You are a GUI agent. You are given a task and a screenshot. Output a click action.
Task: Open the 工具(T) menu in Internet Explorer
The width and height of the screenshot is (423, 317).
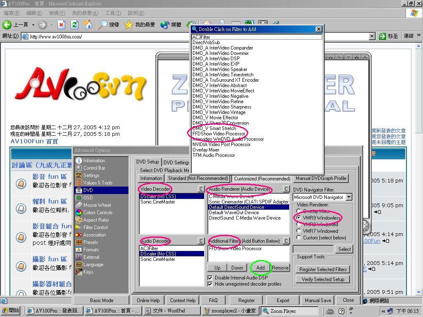(x=113, y=13)
